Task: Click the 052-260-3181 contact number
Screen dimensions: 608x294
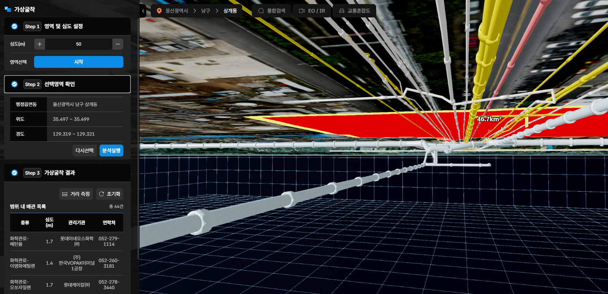Action: point(109,263)
